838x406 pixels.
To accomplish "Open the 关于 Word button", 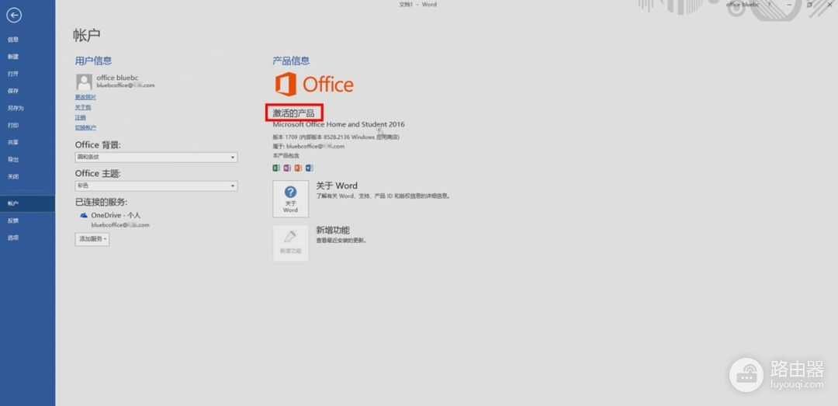I will click(x=291, y=199).
